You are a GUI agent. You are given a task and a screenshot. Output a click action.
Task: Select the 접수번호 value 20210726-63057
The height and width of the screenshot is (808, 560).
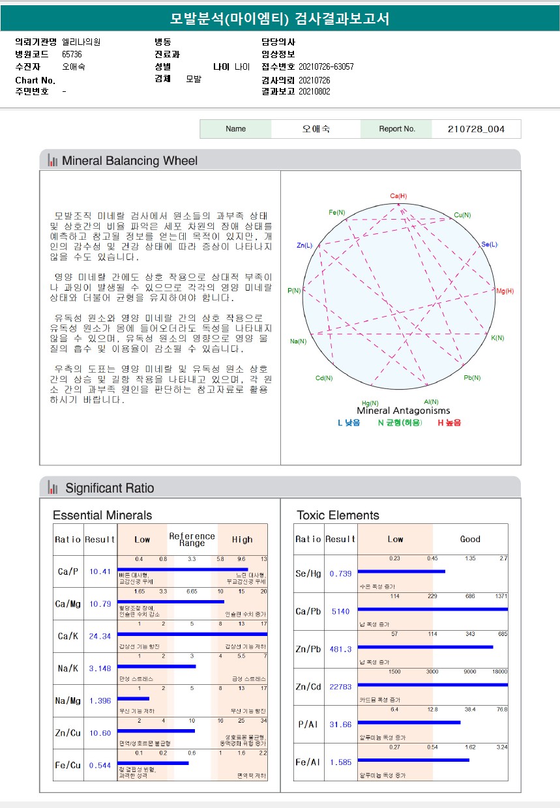click(326, 66)
